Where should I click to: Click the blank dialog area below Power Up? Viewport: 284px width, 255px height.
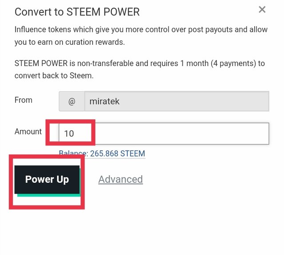click(142, 231)
